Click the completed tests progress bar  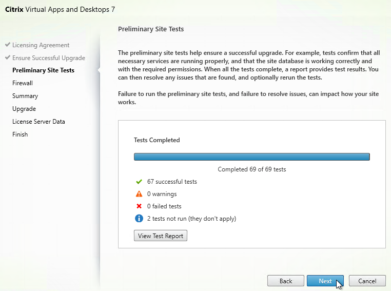[251, 157]
